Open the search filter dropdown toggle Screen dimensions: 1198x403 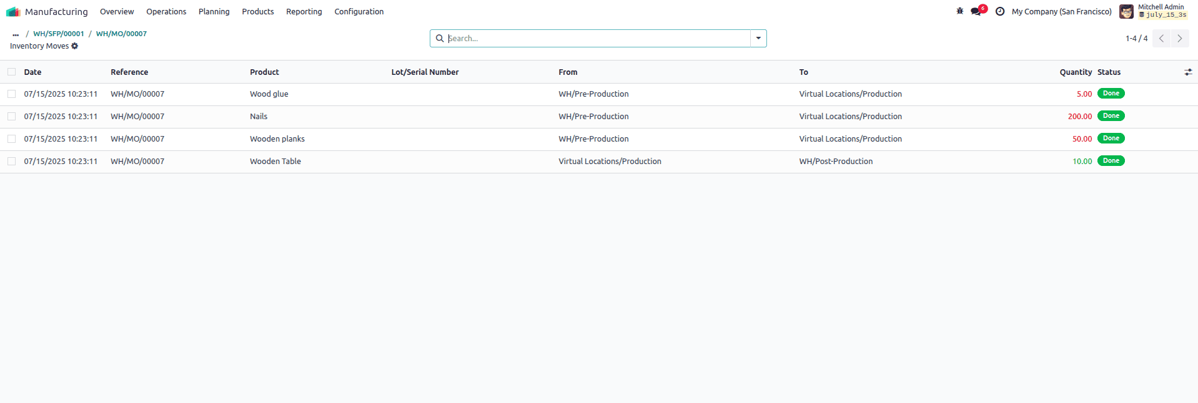[758, 39]
